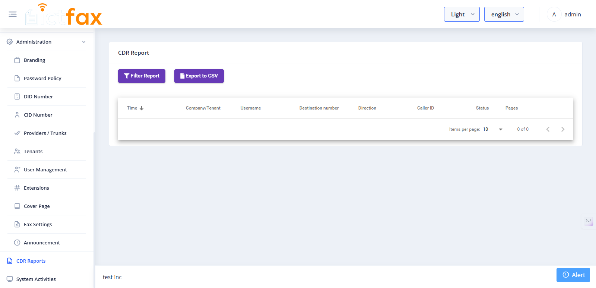This screenshot has height=288, width=596.
Task: Click the Announcement alert icon
Action: (17, 243)
